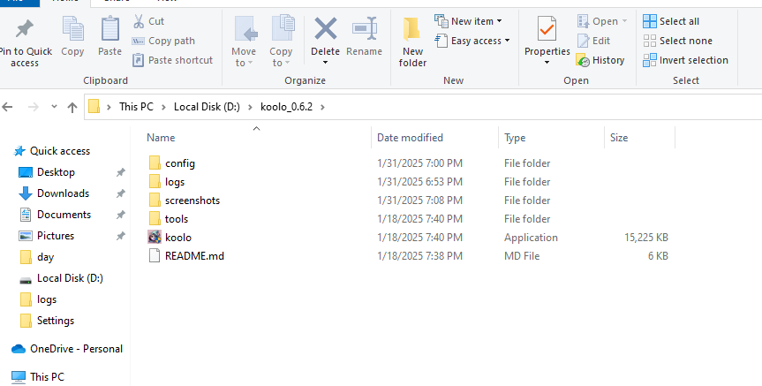The image size is (762, 386).
Task: Click Select all
Action: click(671, 21)
